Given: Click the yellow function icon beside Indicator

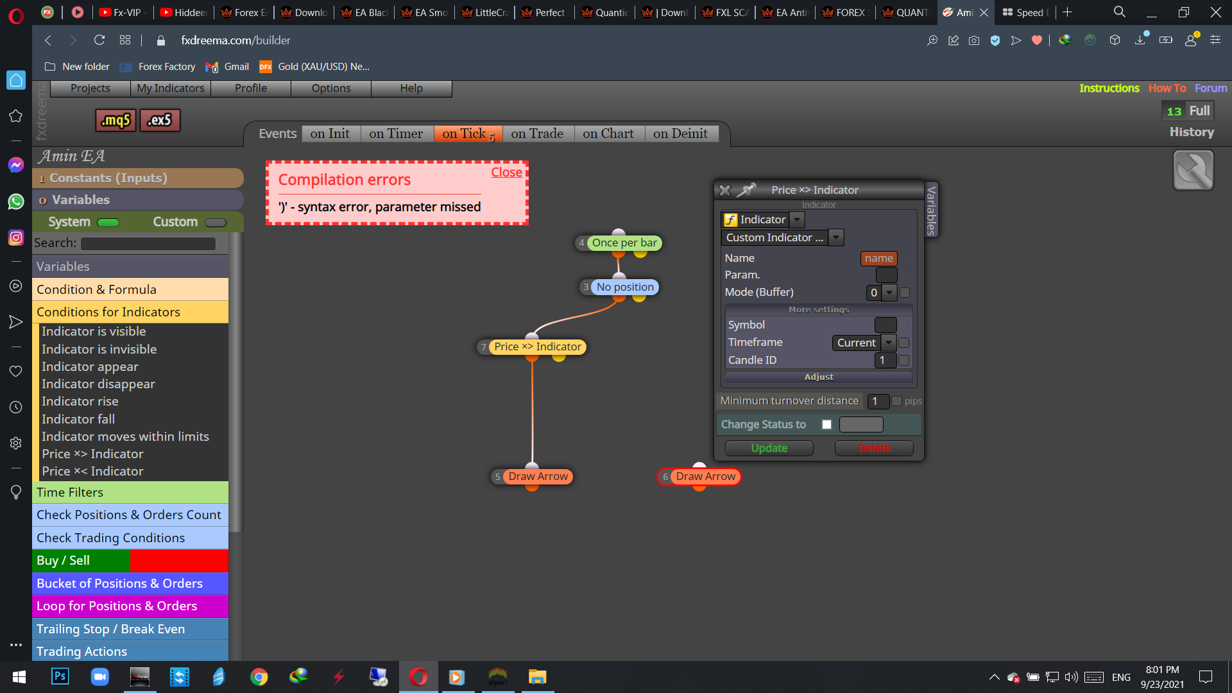Looking at the screenshot, I should [x=730, y=220].
